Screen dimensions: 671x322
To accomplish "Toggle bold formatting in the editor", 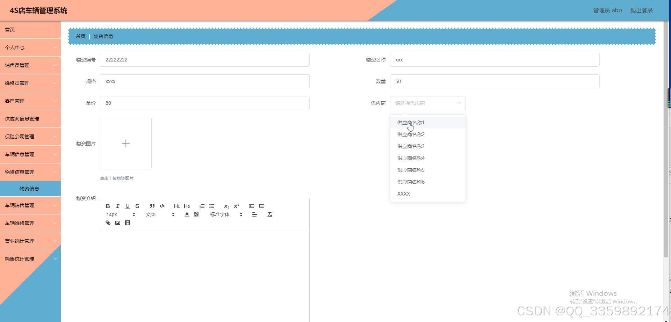I will click(x=108, y=206).
